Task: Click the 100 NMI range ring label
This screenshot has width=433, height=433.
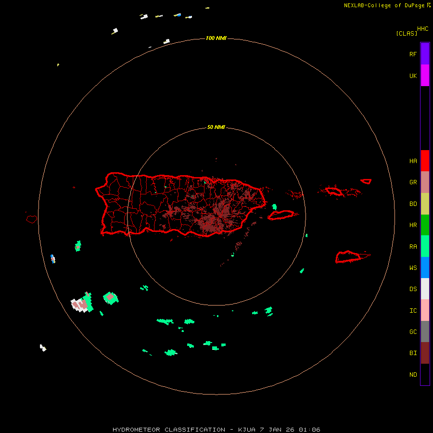Action: click(x=216, y=38)
